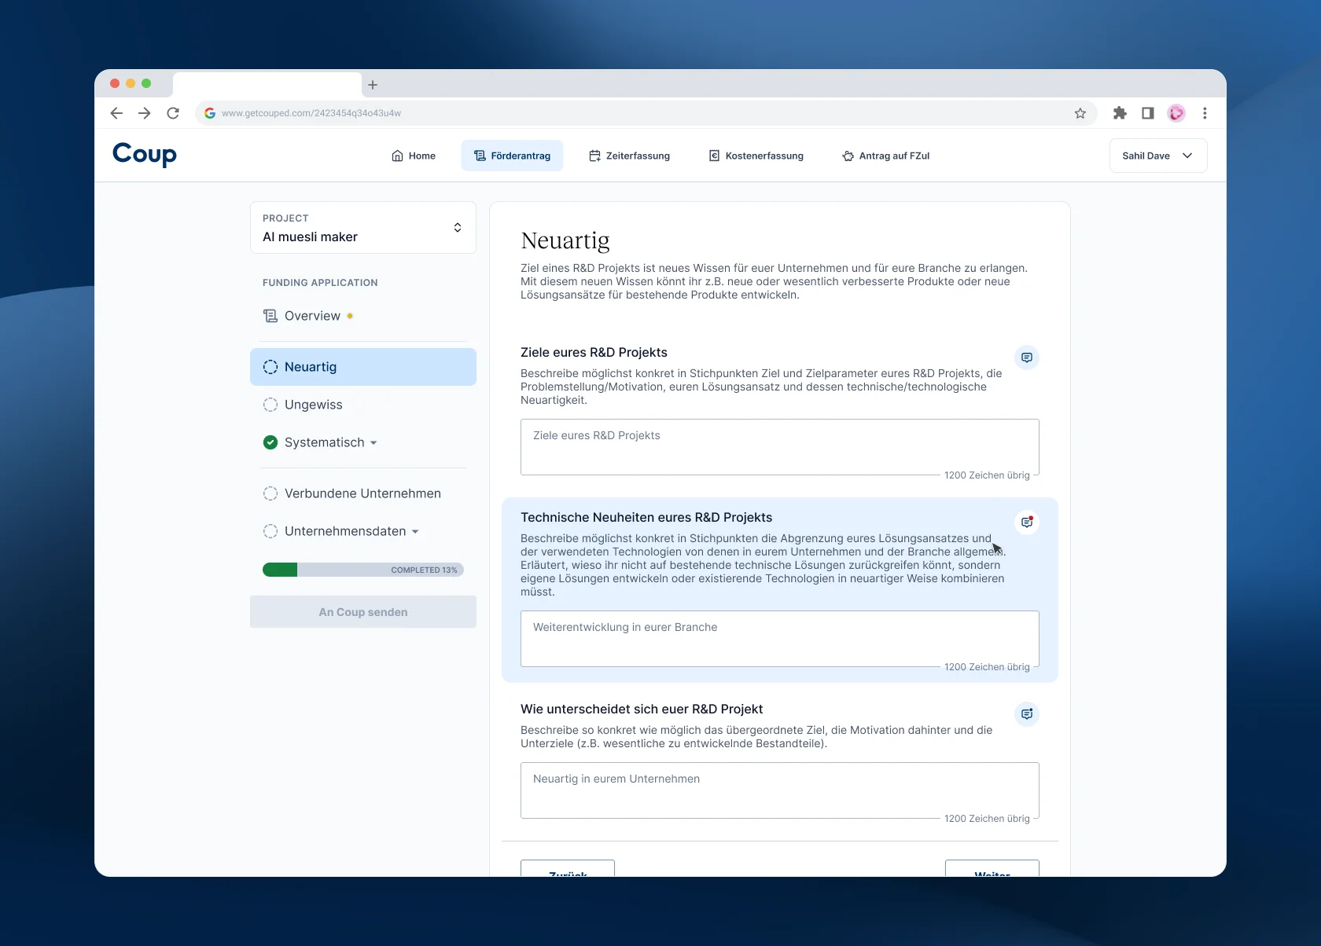Click the Google icon in address bar
1321x946 pixels.
point(210,113)
